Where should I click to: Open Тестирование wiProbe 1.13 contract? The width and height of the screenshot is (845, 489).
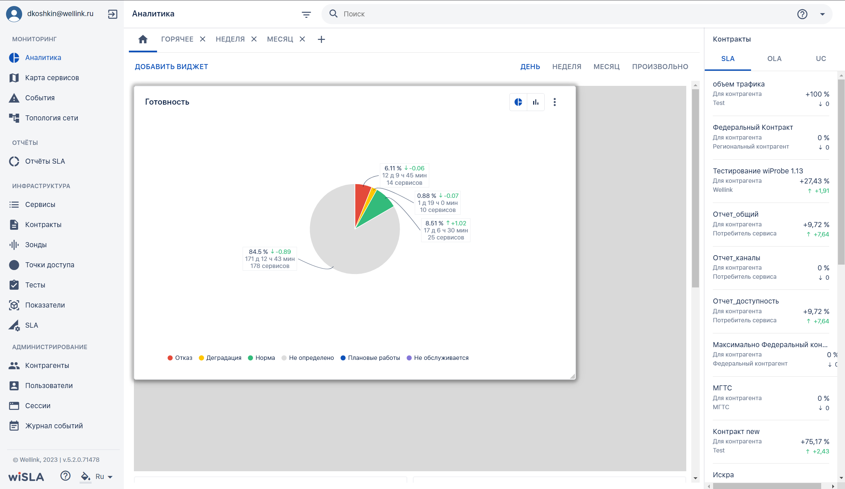pos(771,181)
